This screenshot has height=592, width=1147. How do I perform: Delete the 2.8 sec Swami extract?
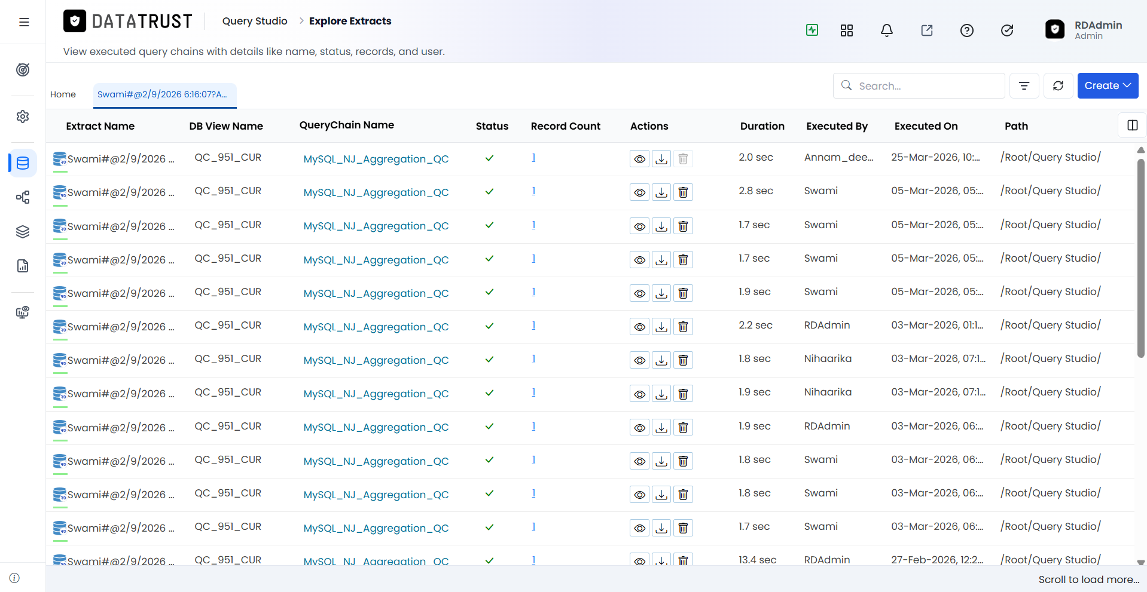683,192
